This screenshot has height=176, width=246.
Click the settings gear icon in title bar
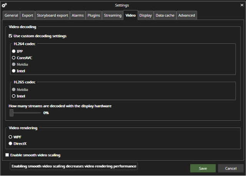click(5, 5)
